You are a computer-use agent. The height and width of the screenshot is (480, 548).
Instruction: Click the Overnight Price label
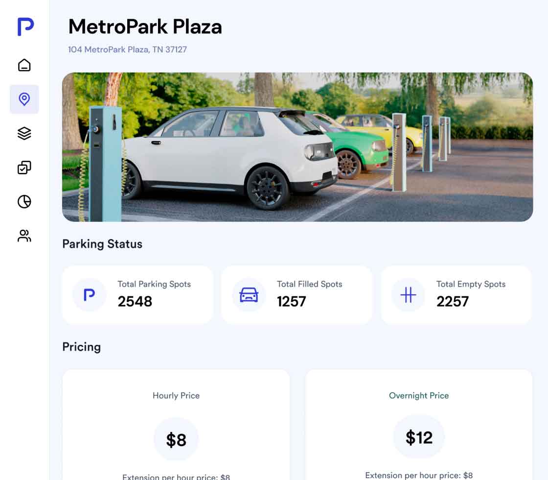[x=419, y=396]
